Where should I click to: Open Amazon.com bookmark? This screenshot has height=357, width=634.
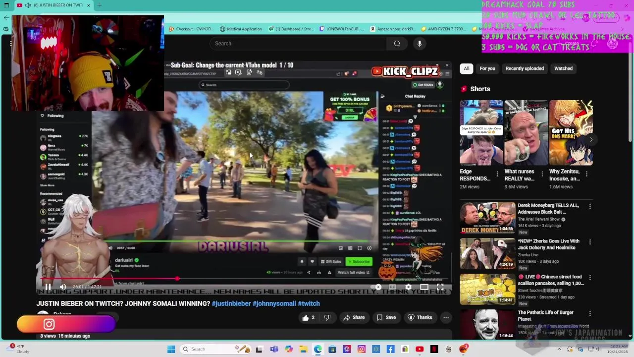point(393,29)
